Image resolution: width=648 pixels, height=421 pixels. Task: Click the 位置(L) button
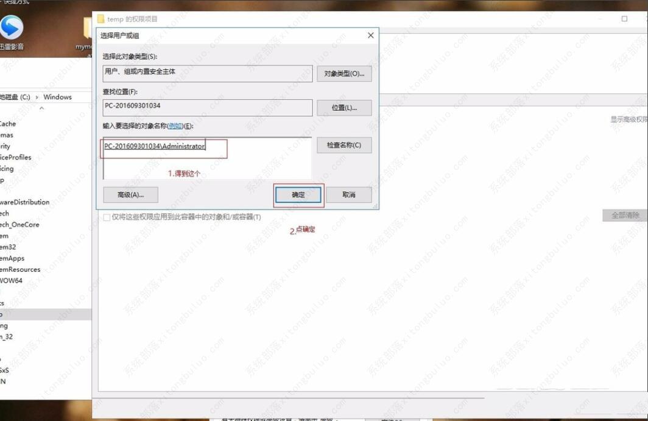click(x=344, y=108)
